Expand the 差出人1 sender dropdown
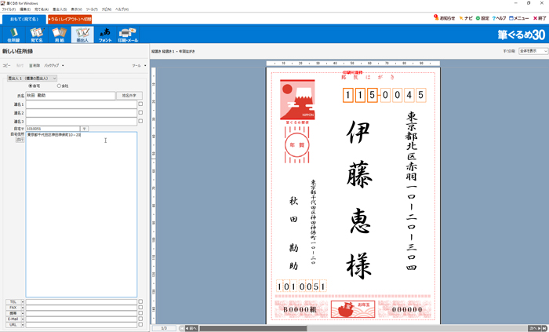This screenshot has height=332, width=549. [31, 78]
